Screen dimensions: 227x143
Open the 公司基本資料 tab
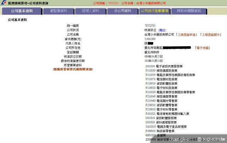coord(22,11)
